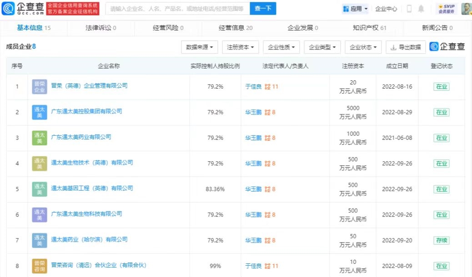Open the 企业性质 dropdown filter
This screenshot has width=472, height=277.
click(281, 47)
